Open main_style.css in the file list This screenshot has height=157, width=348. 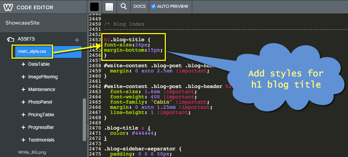pyautogui.click(x=32, y=51)
